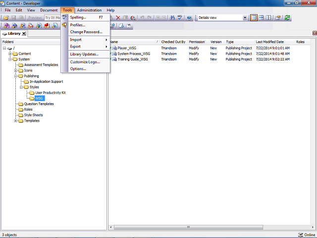Click the second icon in the lower toolbar

tap(14, 26)
